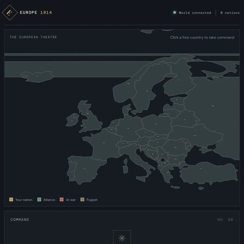Click the Alliance legend swatch

pyautogui.click(x=39, y=200)
